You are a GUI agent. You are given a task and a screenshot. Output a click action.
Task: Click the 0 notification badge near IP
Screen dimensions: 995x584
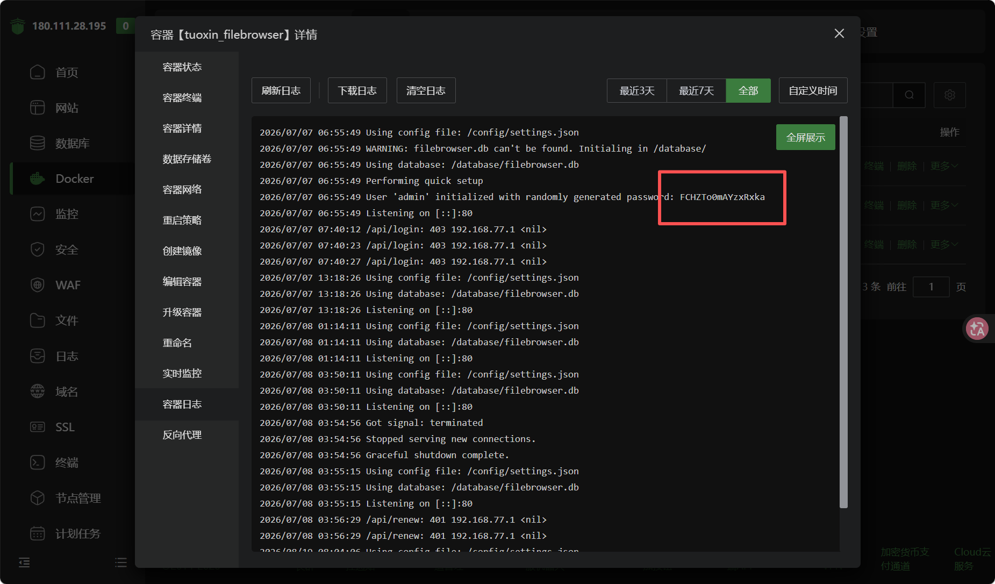(x=125, y=26)
